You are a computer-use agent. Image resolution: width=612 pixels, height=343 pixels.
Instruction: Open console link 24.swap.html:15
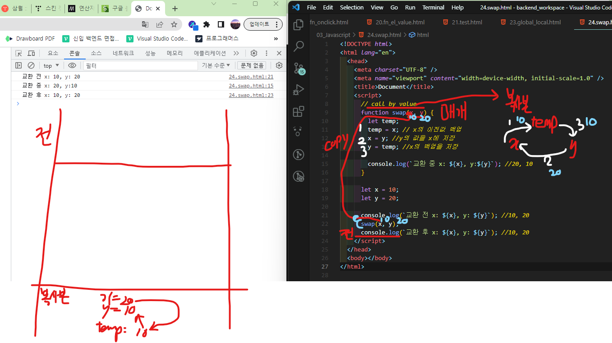pos(251,86)
